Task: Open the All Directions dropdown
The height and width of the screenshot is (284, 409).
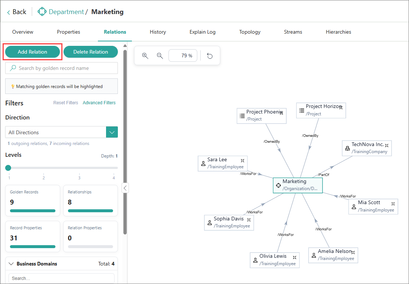Action: pyautogui.click(x=112, y=132)
